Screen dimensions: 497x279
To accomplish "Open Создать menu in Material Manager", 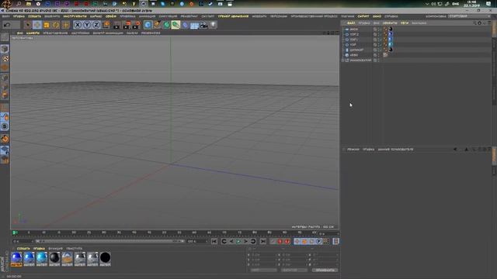I will click(23, 249).
